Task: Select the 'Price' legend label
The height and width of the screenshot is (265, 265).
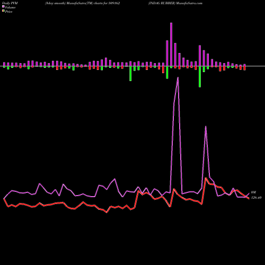Action: (x=8, y=12)
